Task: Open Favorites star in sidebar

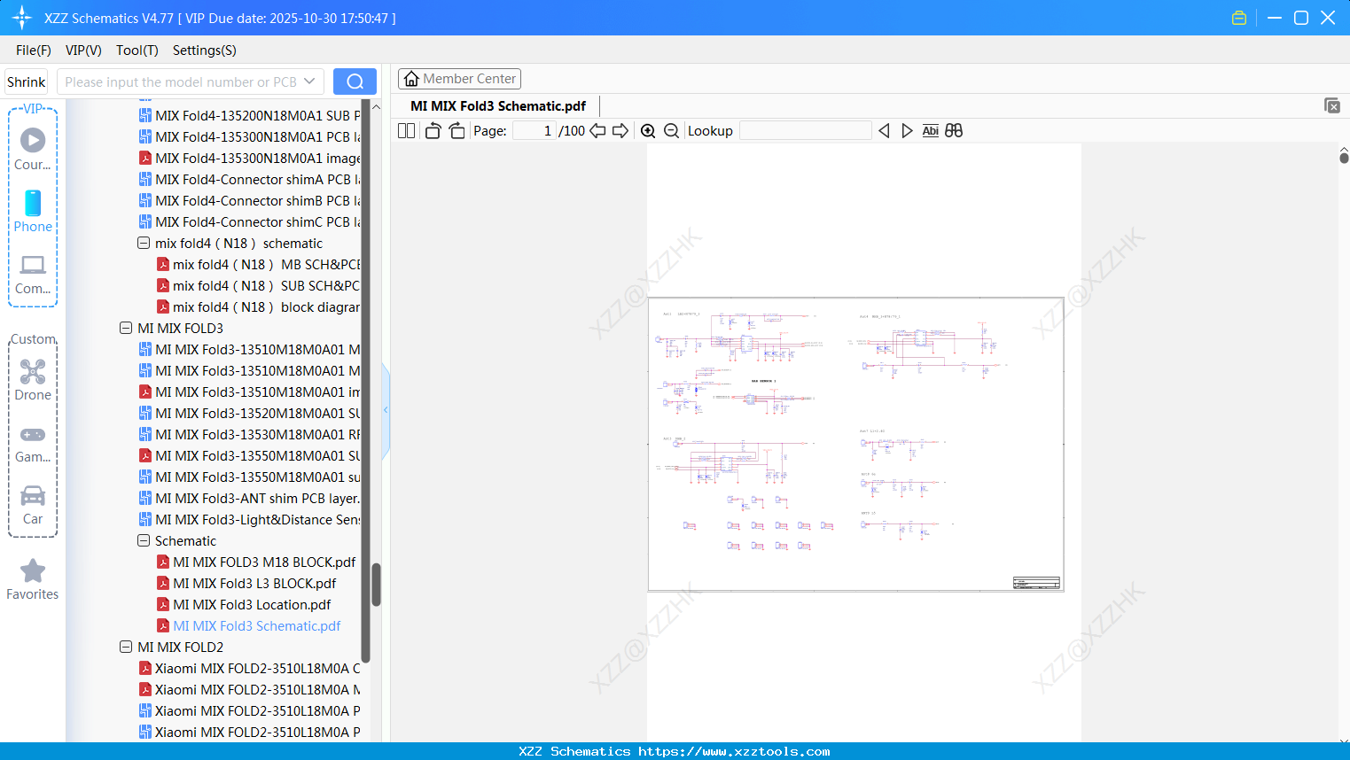Action: pos(33,579)
